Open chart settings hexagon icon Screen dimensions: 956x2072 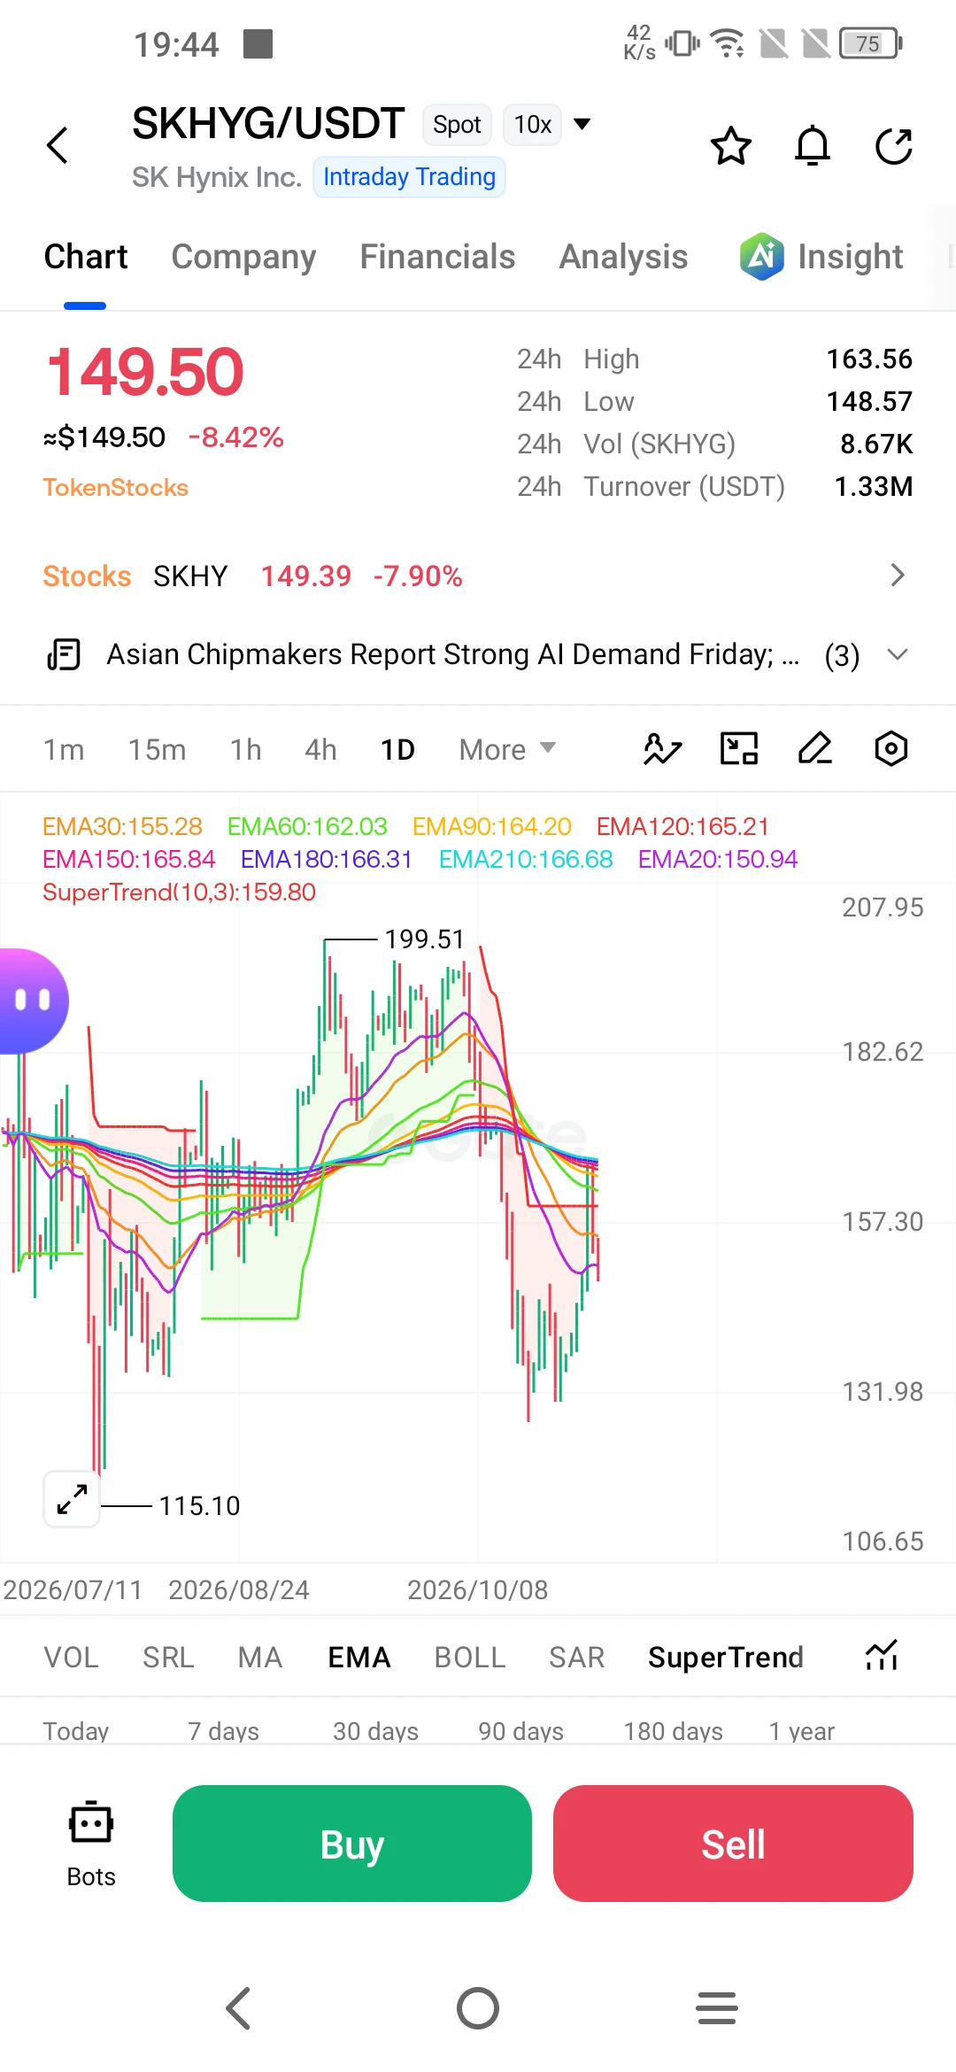[890, 749]
